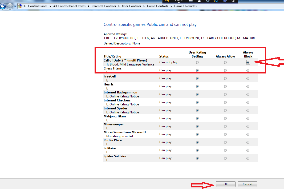Always allow More Games from Microsoft

point(225,134)
